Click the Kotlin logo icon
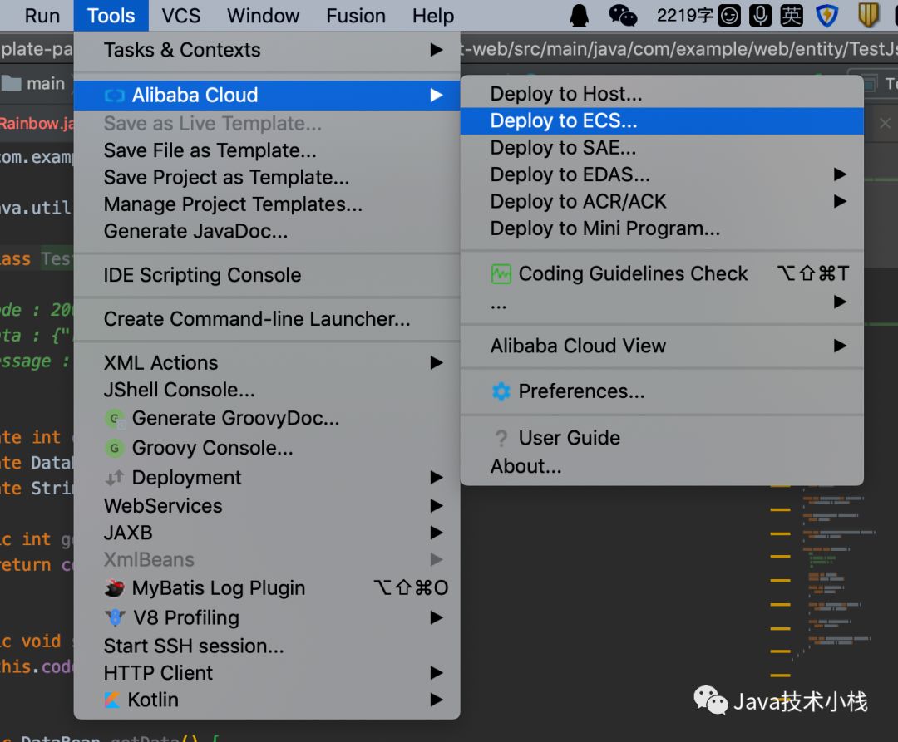The image size is (898, 742). (112, 700)
